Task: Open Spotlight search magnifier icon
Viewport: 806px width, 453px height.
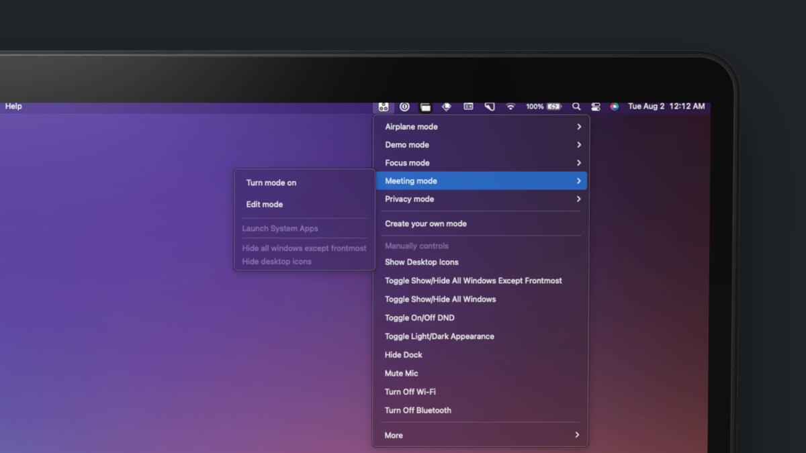Action: 576,107
